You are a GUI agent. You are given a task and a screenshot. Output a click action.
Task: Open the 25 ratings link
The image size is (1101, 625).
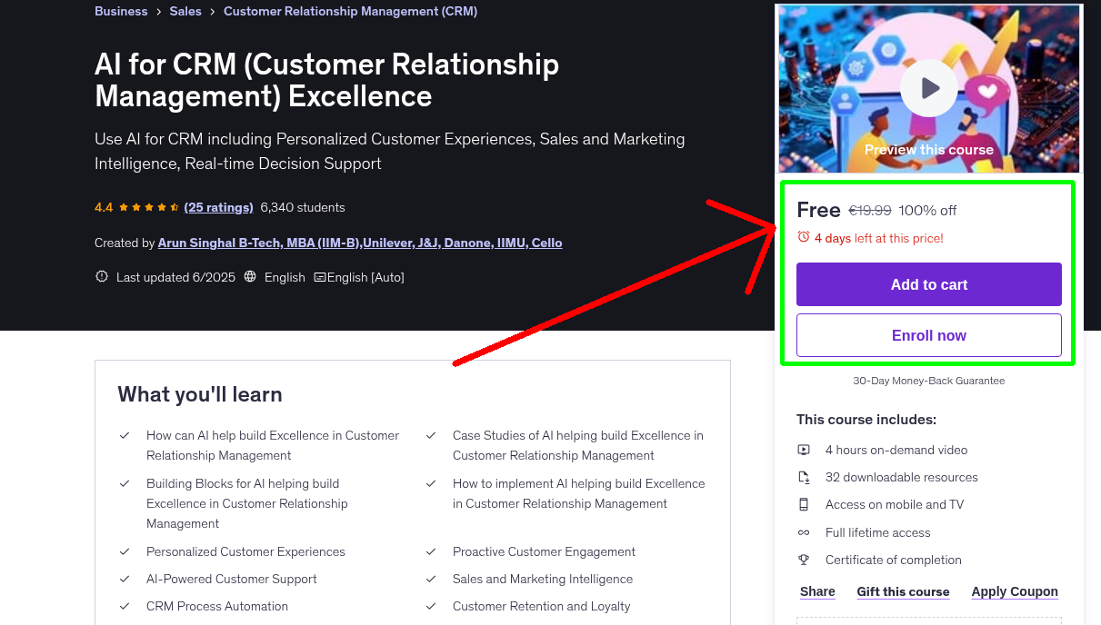coord(218,207)
